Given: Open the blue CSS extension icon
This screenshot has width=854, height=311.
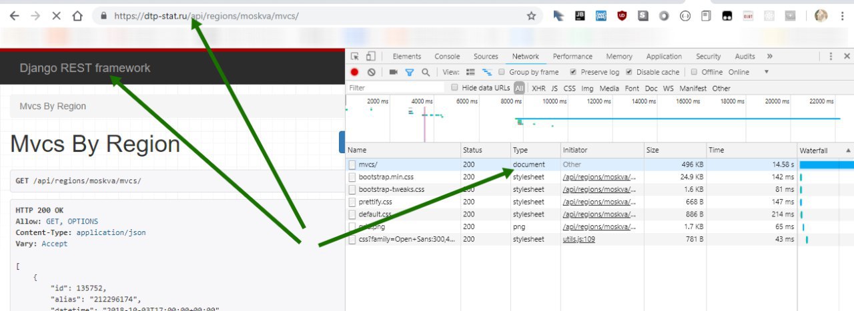Looking at the screenshot, I should click(600, 16).
